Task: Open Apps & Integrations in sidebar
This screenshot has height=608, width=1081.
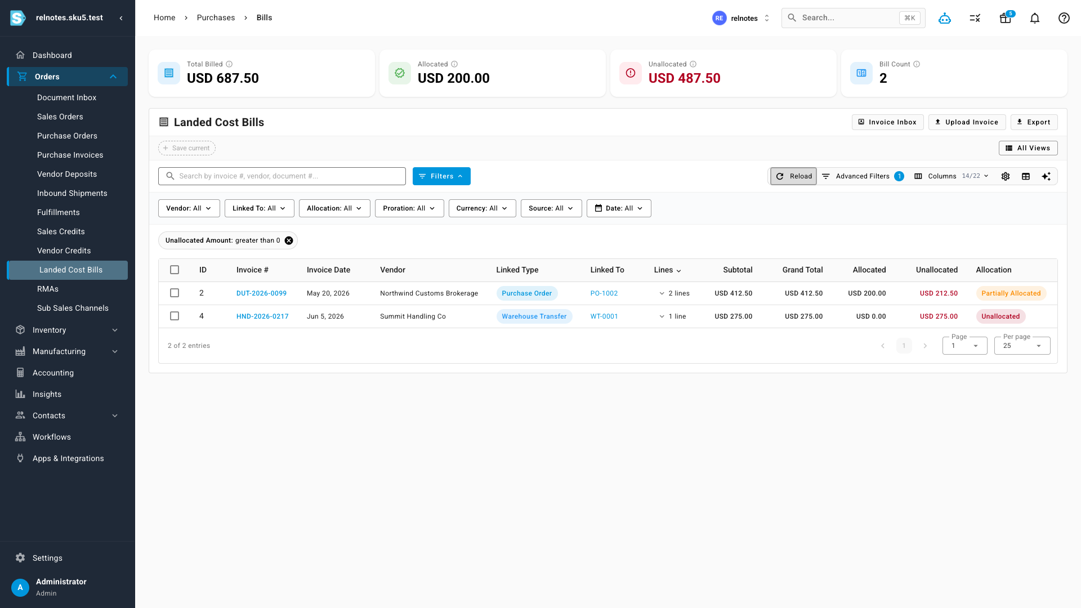Action: pos(68,458)
